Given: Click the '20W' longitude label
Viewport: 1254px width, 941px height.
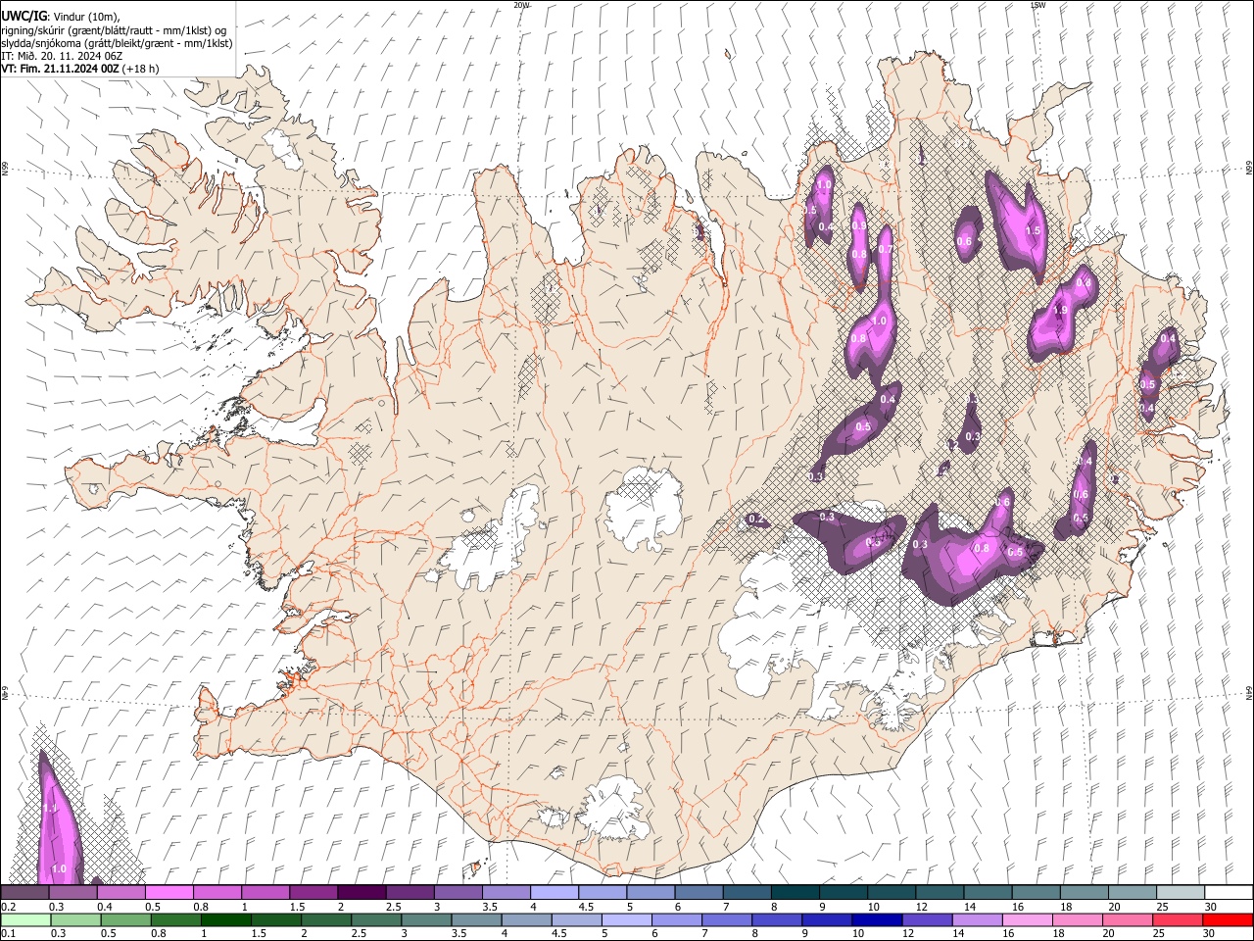Looking at the screenshot, I should [x=521, y=5].
